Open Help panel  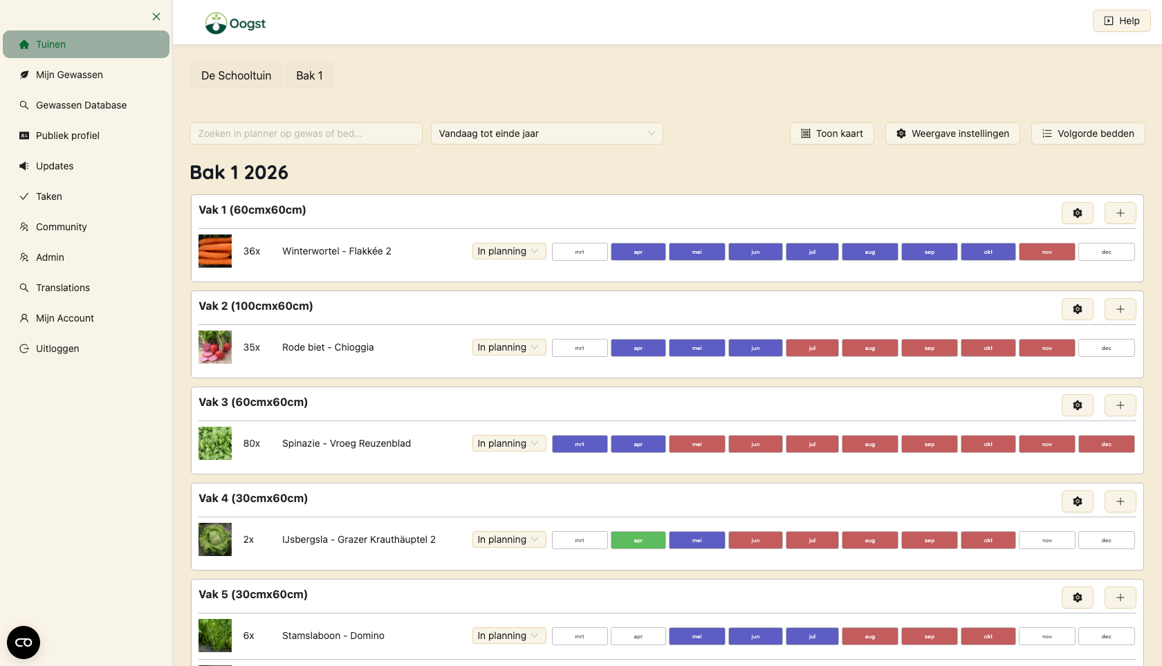click(x=1122, y=21)
